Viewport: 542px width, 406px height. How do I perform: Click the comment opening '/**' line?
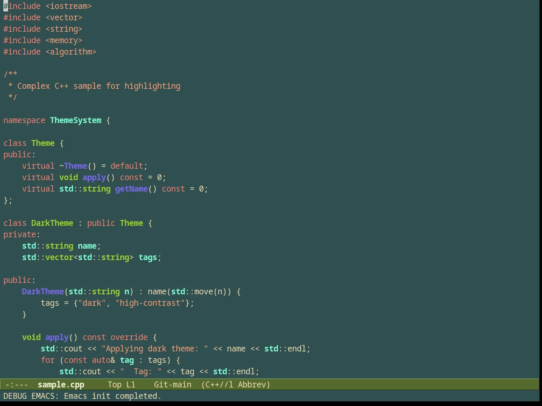point(10,74)
